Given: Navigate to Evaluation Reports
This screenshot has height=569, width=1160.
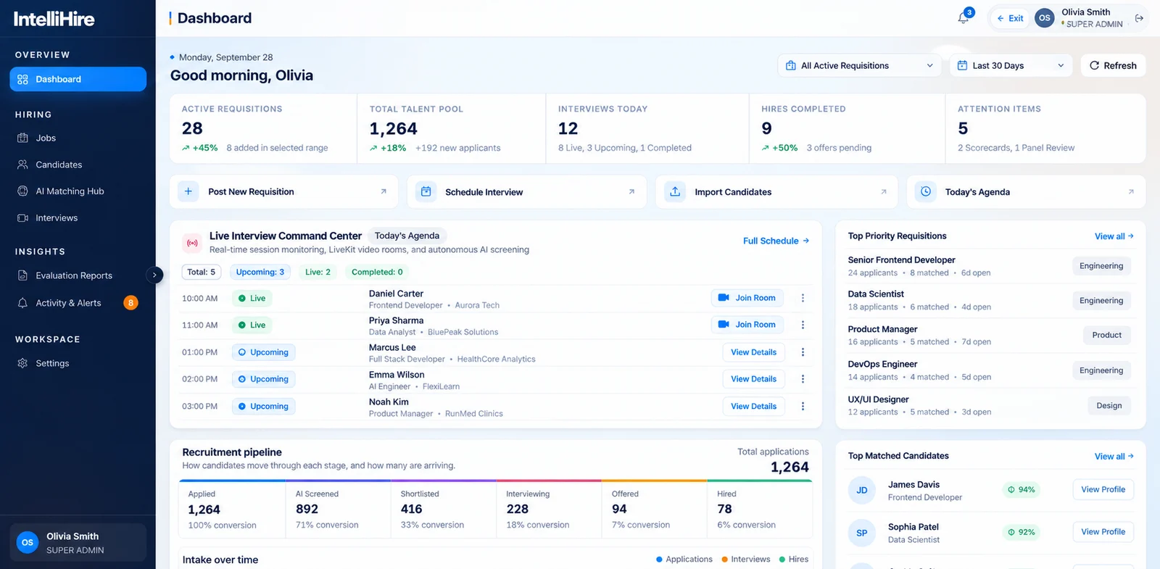Looking at the screenshot, I should tap(78, 275).
